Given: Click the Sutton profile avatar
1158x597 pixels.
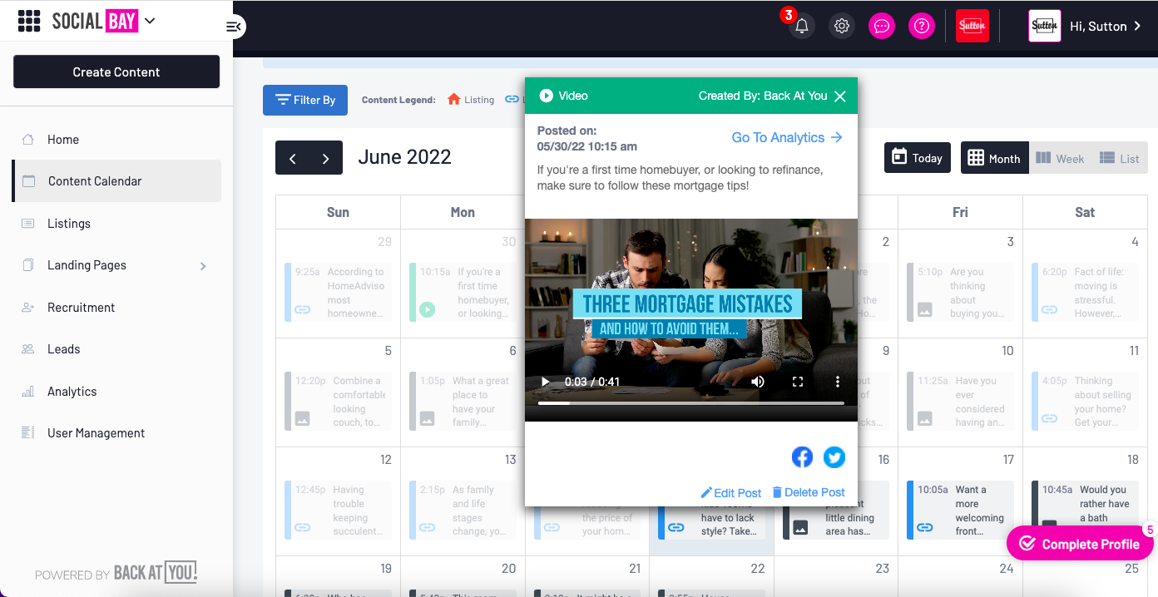Looking at the screenshot, I should point(1045,26).
